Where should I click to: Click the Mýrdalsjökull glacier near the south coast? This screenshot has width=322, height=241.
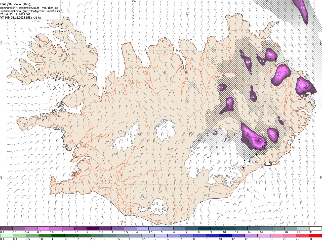click(158, 207)
